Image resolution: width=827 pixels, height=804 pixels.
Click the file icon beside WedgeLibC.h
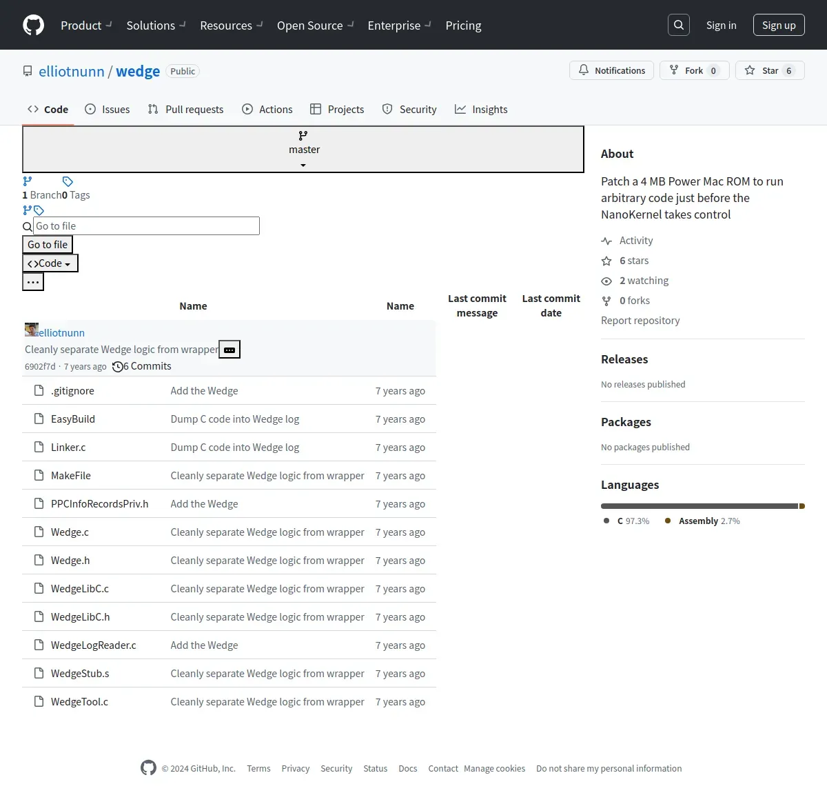pyautogui.click(x=39, y=616)
